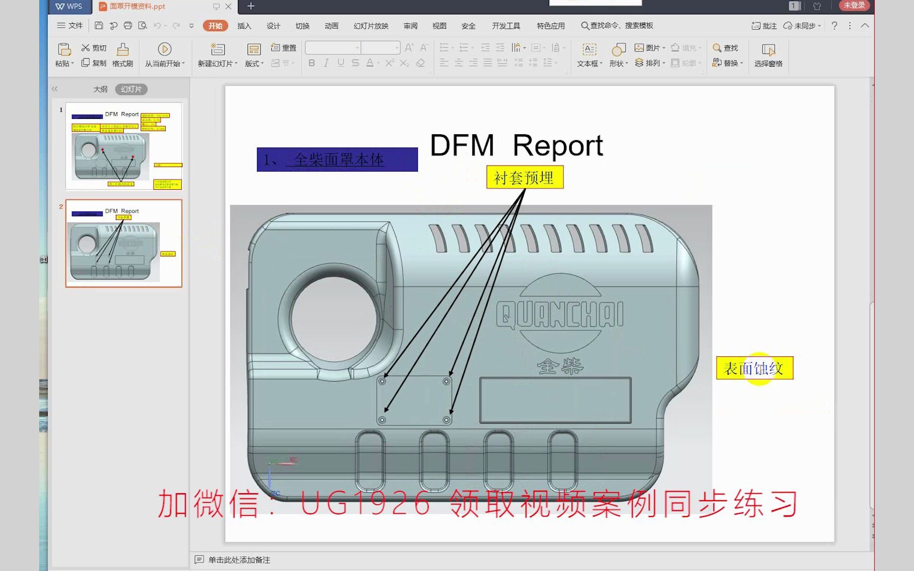Viewport: 914px width, 571px height.
Task: Open the quick access toolbar customize arrow
Action: 191,25
